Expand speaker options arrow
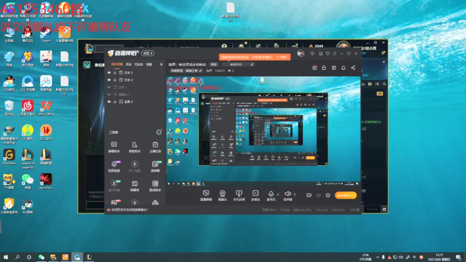Viewport: 466px width, 262px height. pos(295,194)
